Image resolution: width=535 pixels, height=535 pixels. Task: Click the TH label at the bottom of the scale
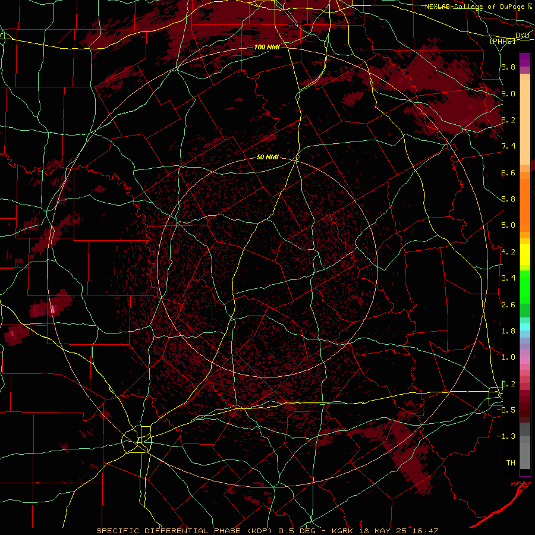point(511,462)
